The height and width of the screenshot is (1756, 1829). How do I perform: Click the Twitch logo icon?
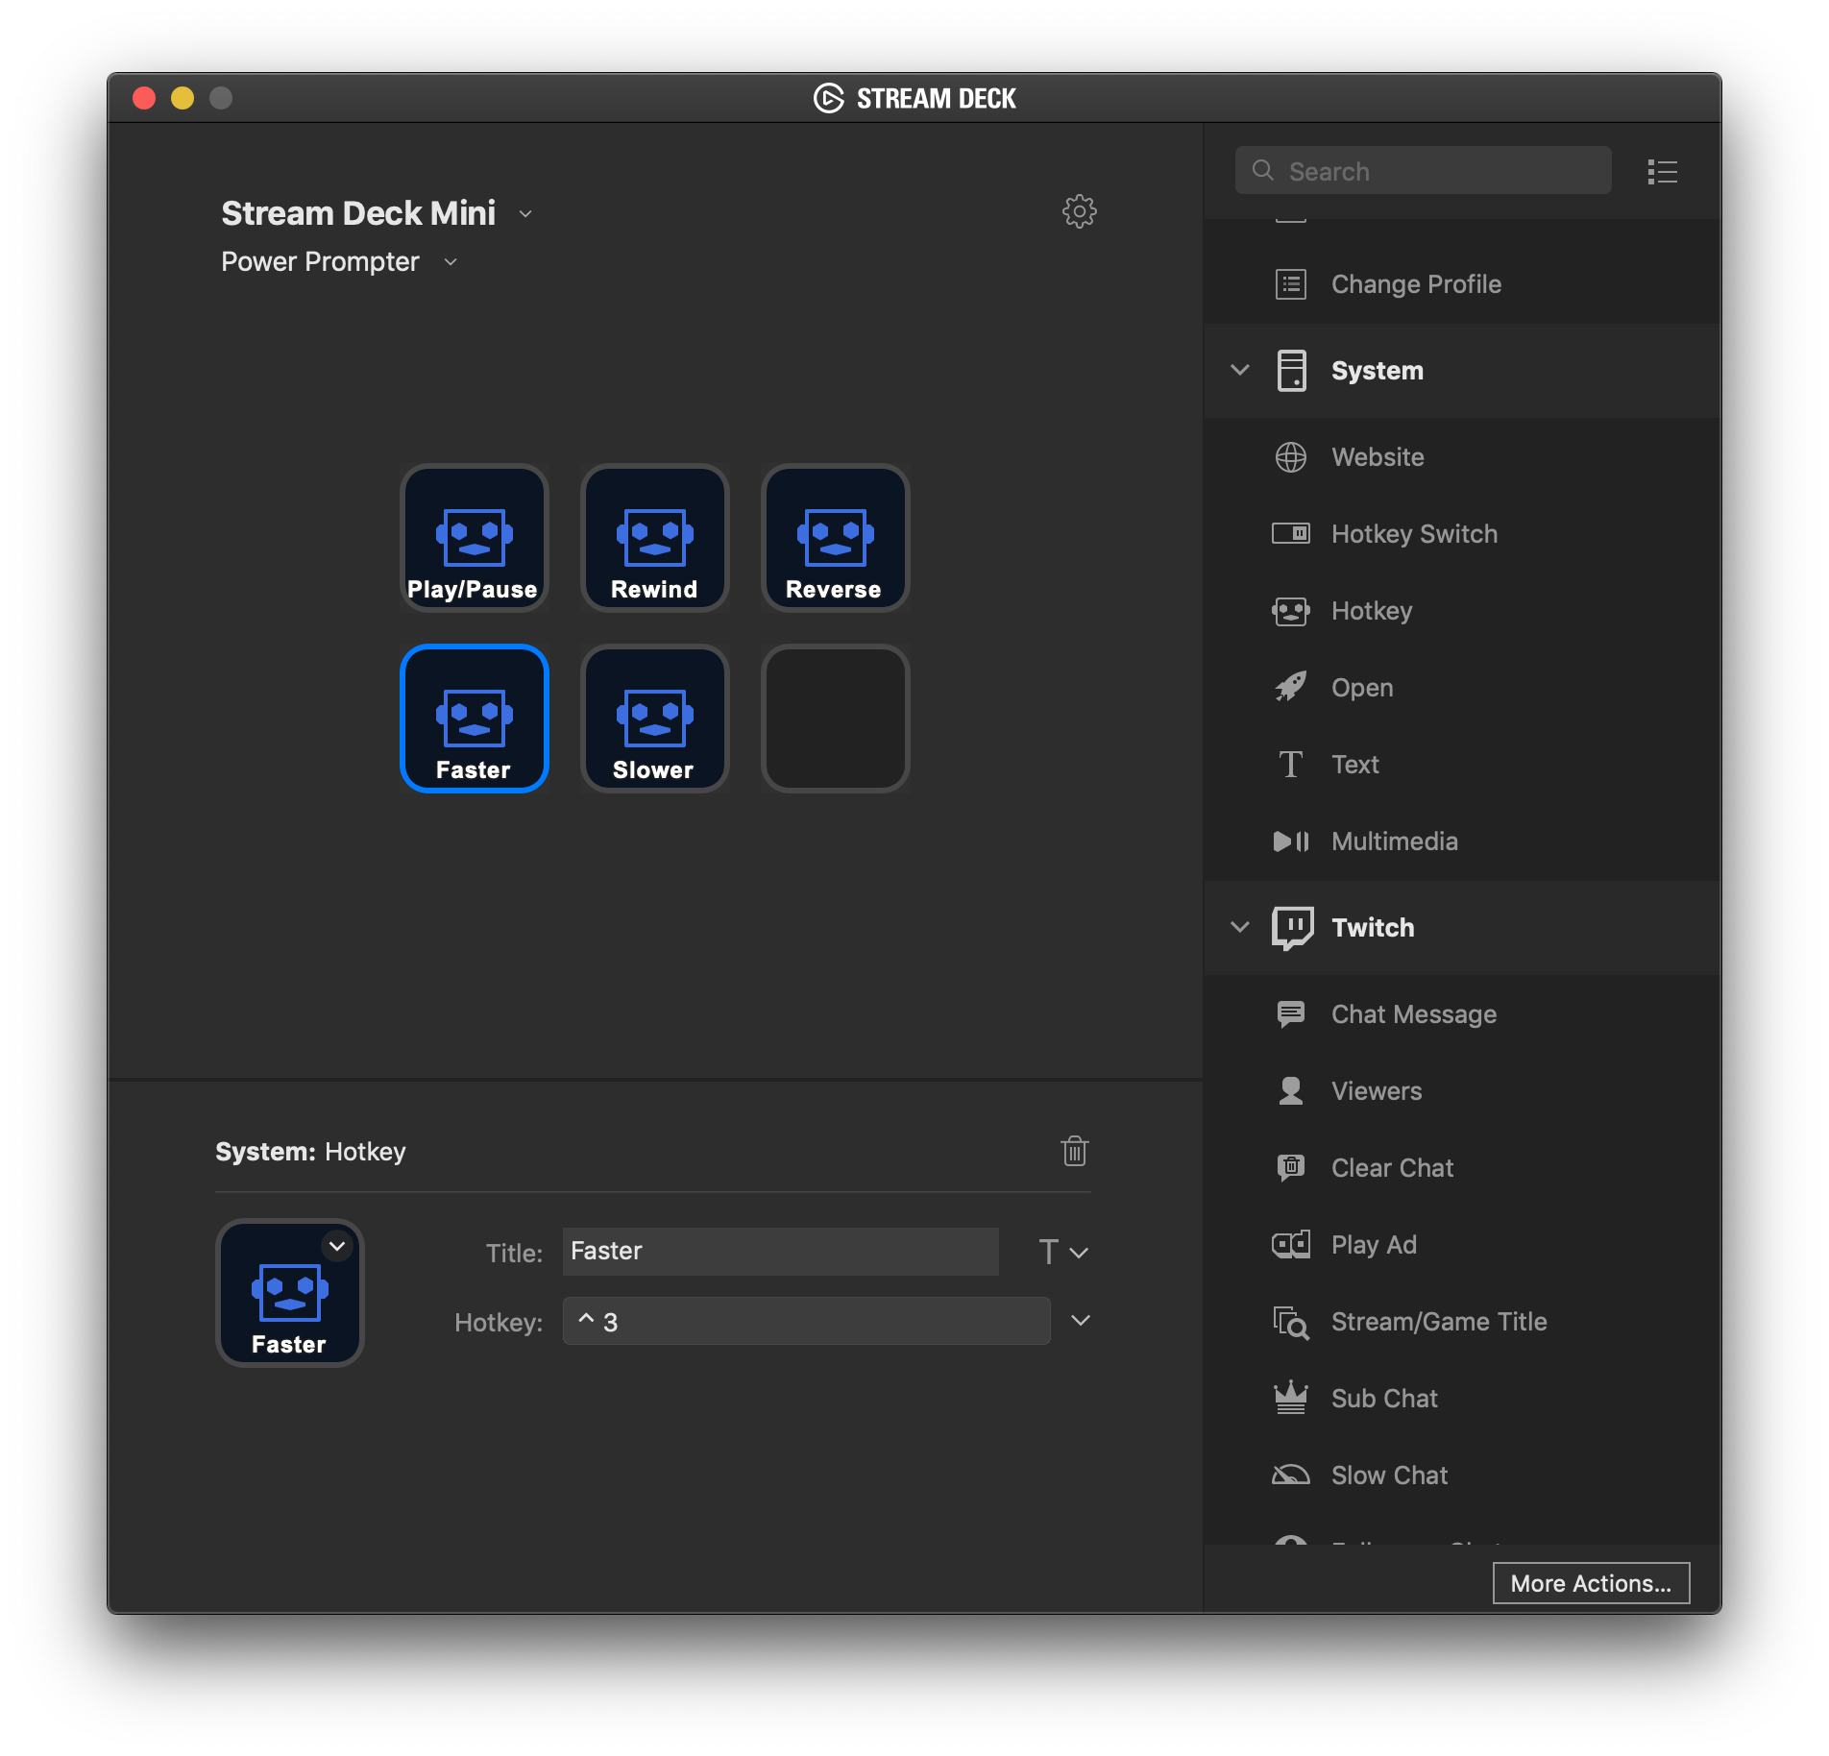click(1292, 928)
